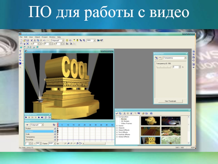Click the Y position value field

click(x=47, y=44)
